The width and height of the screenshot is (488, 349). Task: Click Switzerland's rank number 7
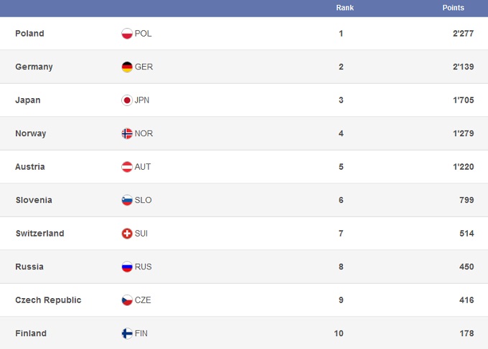(341, 234)
